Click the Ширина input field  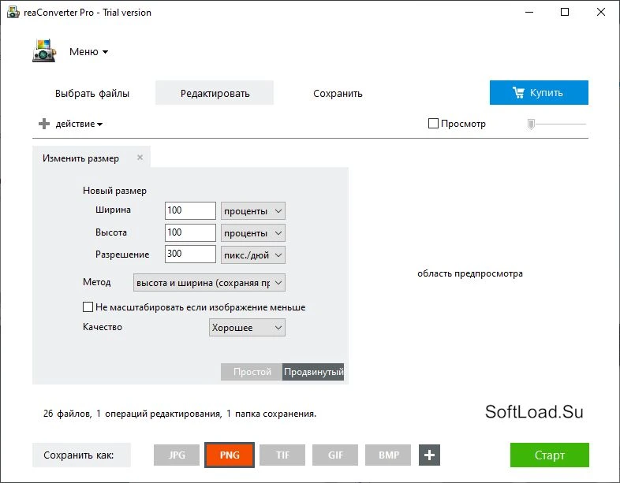click(x=190, y=210)
